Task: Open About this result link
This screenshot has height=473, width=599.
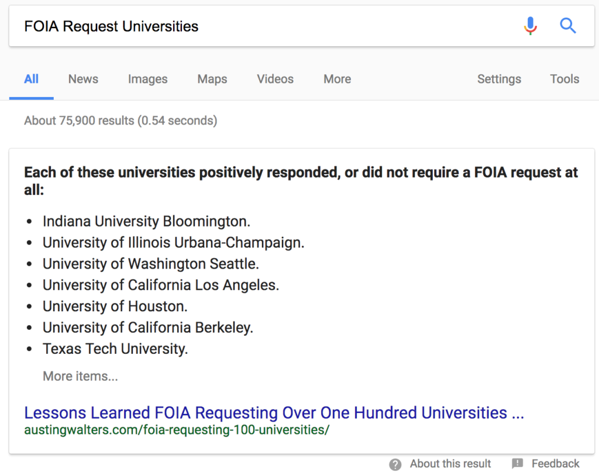Action: [450, 464]
